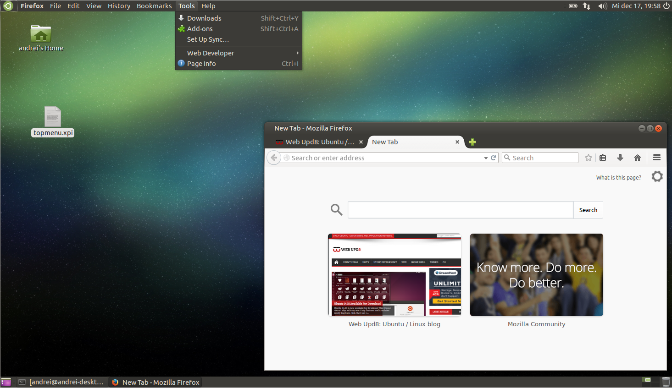Open network indicator in top panel
Viewport: 672px width, 388px height.
point(587,6)
